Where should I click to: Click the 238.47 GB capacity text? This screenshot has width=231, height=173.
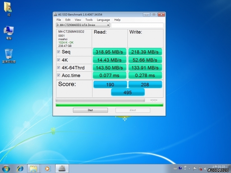[x=65, y=46]
